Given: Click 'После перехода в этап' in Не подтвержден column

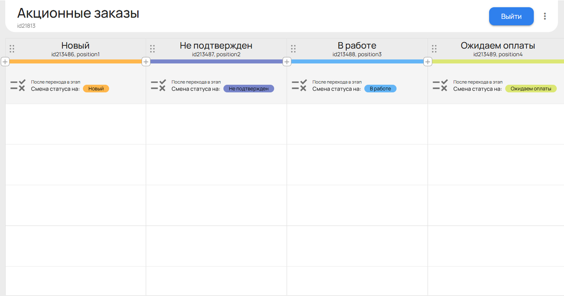Looking at the screenshot, I should pos(196,82).
